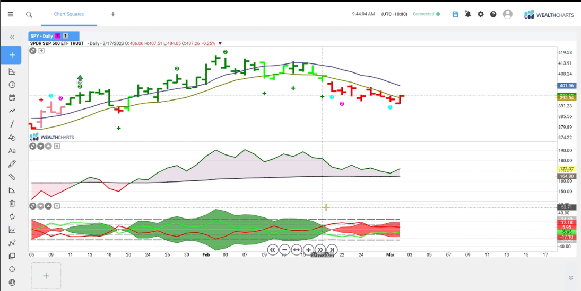Move the bottom oscillator pane down
The image size is (581, 291).
point(41,206)
